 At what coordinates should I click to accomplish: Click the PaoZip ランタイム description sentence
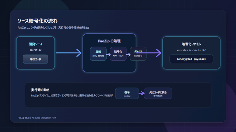click(x=72, y=96)
